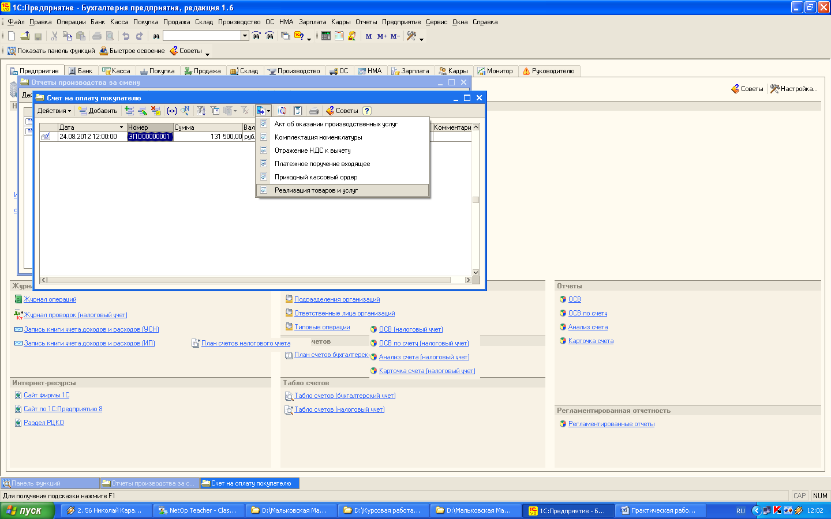Click the Edit current item pencil icon
This screenshot has width=831, height=519.
click(142, 111)
